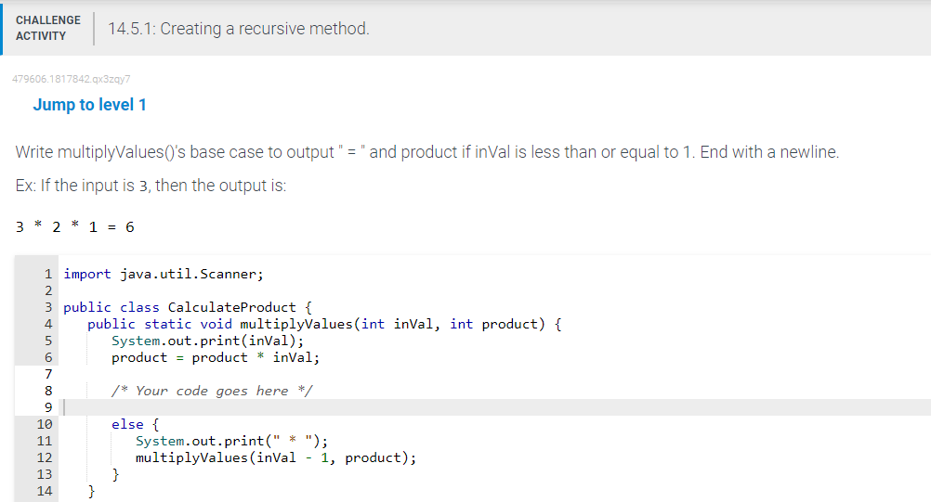The width and height of the screenshot is (931, 502).
Task: Click line number 1 in the gutter
Action: pos(48,274)
